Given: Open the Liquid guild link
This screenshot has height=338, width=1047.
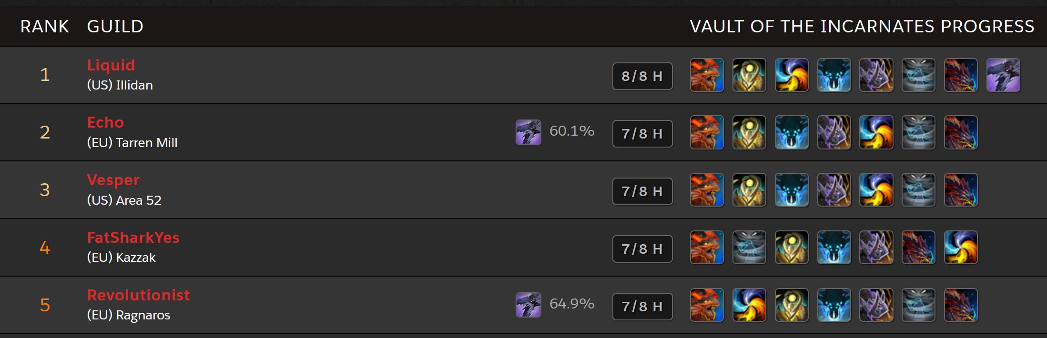Looking at the screenshot, I should 111,65.
